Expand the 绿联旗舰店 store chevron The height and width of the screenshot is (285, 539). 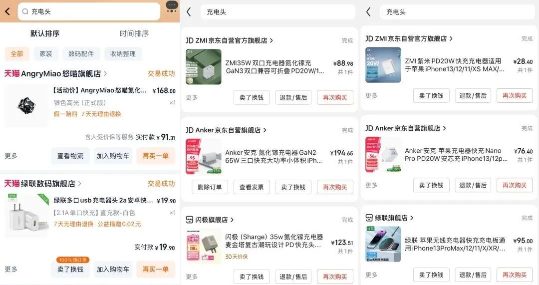(x=411, y=218)
